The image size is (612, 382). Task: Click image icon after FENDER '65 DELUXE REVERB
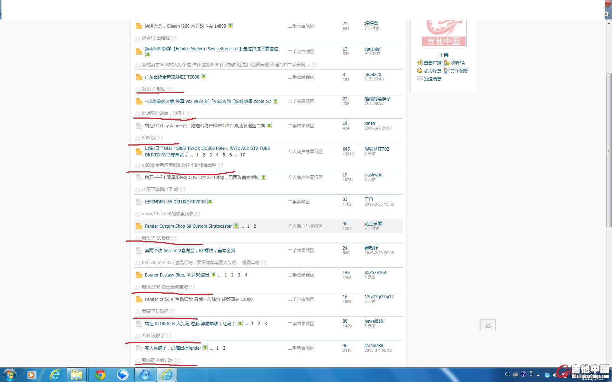(x=210, y=202)
